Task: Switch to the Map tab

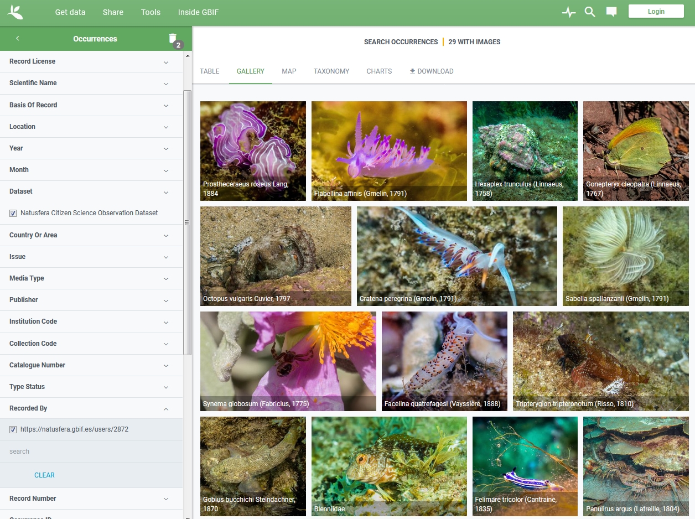Action: [x=289, y=71]
